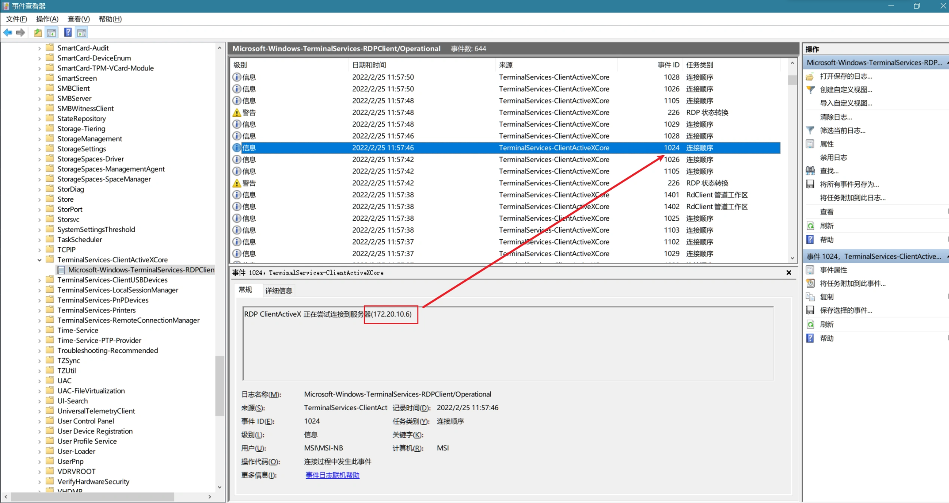Expand the TCPIP folder node
The image size is (949, 503).
tap(39, 250)
